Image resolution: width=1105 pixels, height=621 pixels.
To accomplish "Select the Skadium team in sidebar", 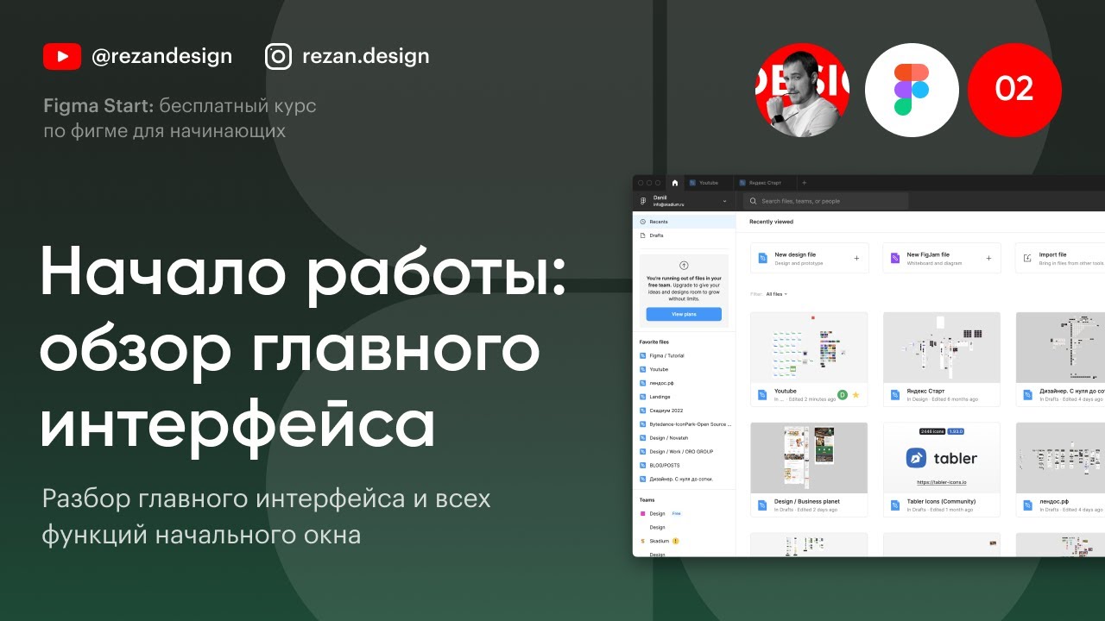I will [x=684, y=541].
